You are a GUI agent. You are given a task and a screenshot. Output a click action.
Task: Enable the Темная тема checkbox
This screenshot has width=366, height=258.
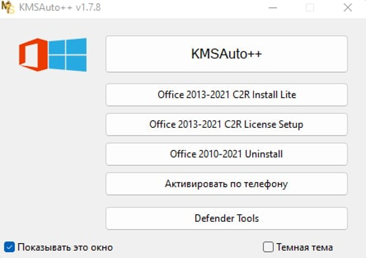268,247
